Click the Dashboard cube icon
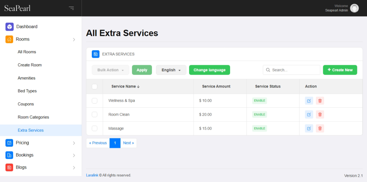This screenshot has height=182, width=367. click(x=9, y=27)
